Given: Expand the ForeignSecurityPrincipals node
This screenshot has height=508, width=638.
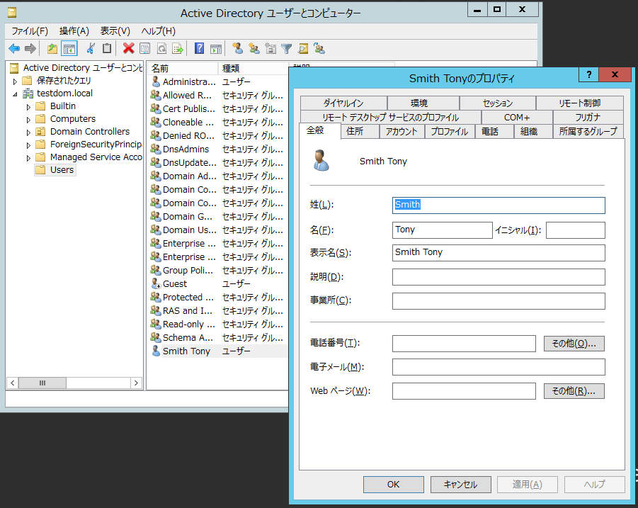Looking at the screenshot, I should pos(28,145).
